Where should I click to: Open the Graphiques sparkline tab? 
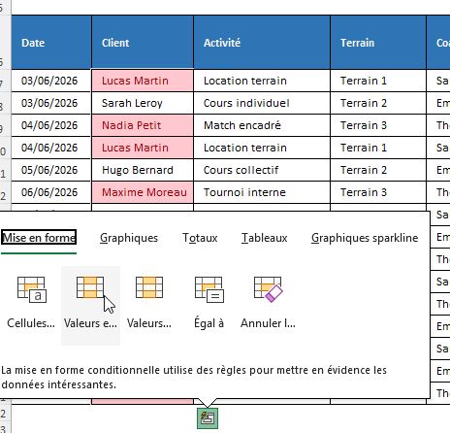tap(365, 238)
